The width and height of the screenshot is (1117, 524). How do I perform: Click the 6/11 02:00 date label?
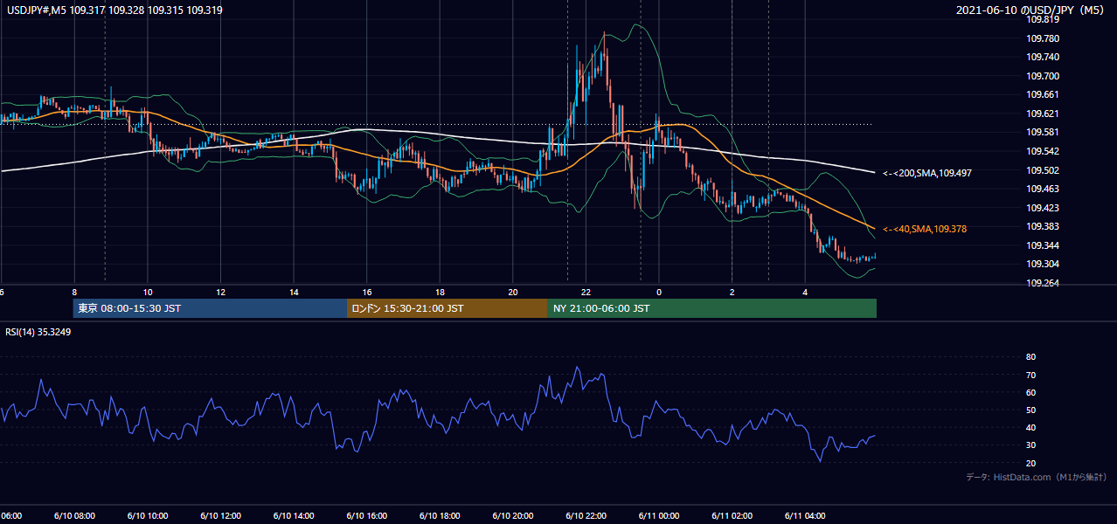[732, 515]
